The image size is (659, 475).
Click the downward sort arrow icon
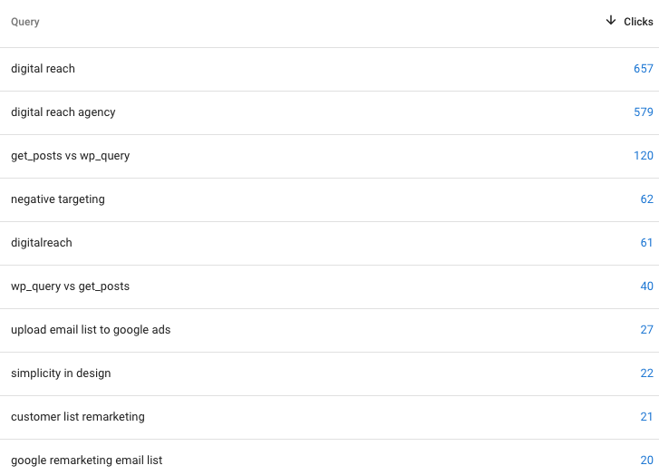pyautogui.click(x=611, y=21)
